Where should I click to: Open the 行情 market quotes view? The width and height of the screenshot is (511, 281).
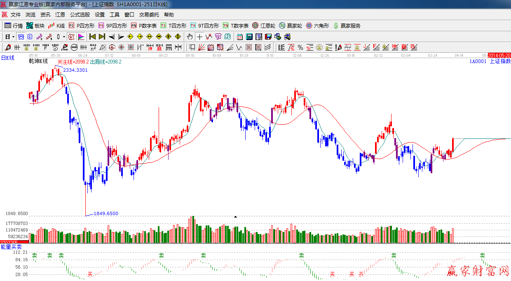click(14, 26)
